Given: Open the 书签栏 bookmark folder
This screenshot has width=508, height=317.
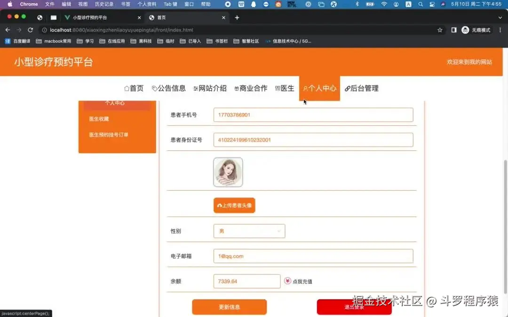Looking at the screenshot, I should 217,41.
